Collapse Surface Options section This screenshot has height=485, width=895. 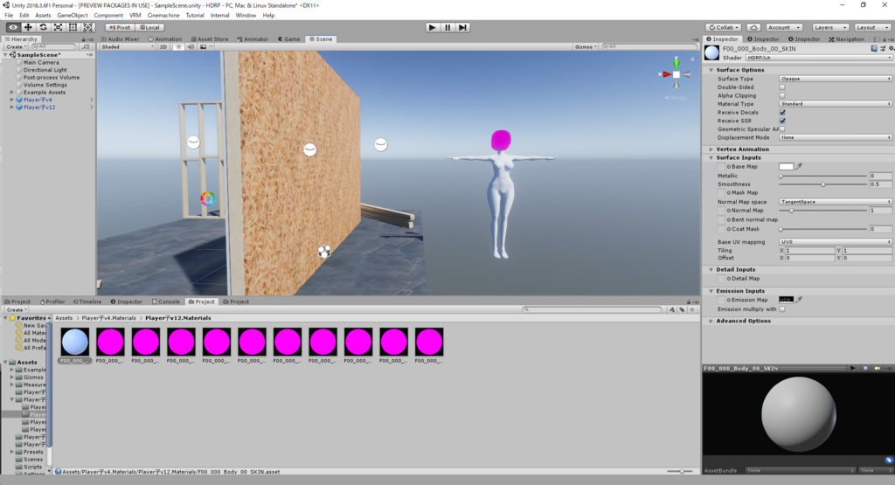tap(711, 70)
